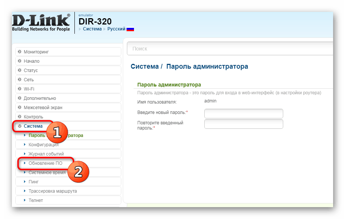Image resolution: width=345 pixels, height=219 pixels.
Task: Click the password description hint text
Action: (229, 93)
